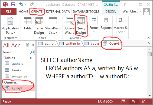Select SQL view in status bar
Screen dimensions: 153x105
tap(134, 101)
